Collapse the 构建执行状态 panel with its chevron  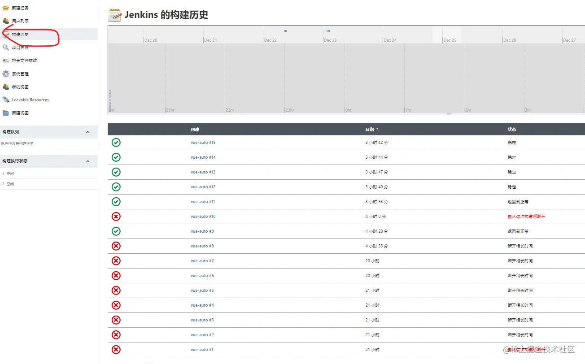click(x=88, y=161)
